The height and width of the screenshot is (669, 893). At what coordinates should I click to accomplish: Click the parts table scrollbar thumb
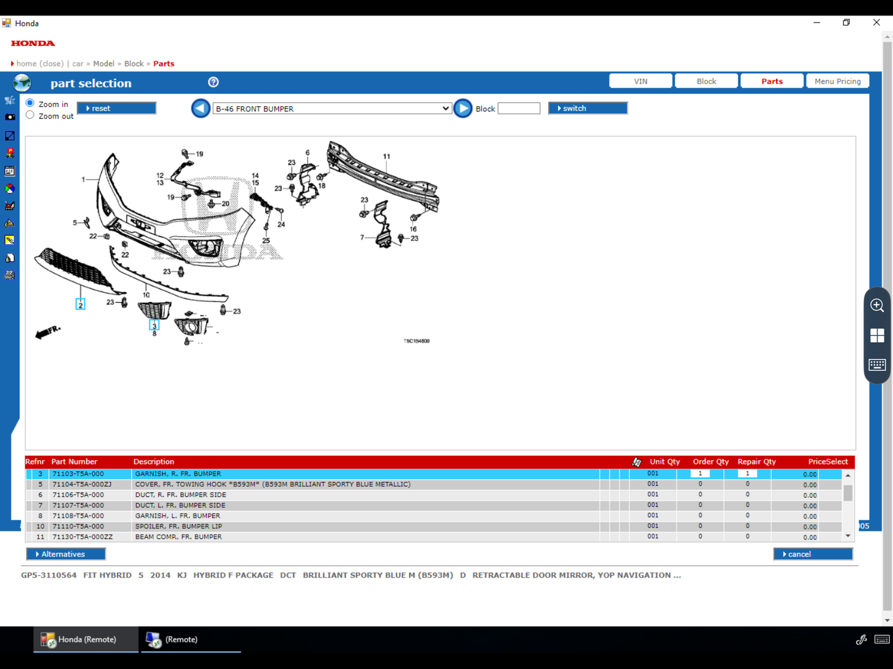pyautogui.click(x=848, y=493)
